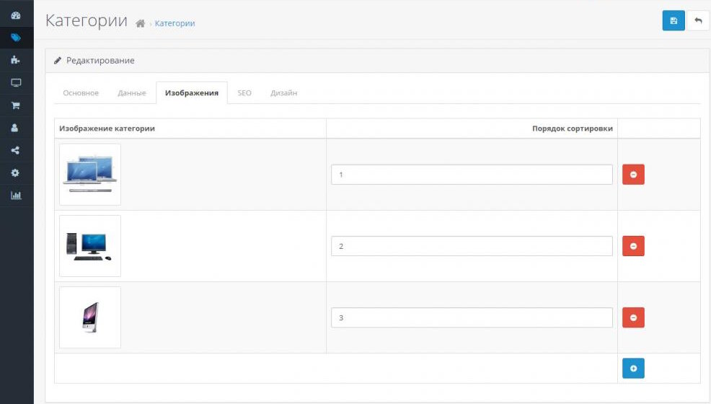This screenshot has height=404, width=711.
Task: Open the SEO tab
Action: (244, 93)
